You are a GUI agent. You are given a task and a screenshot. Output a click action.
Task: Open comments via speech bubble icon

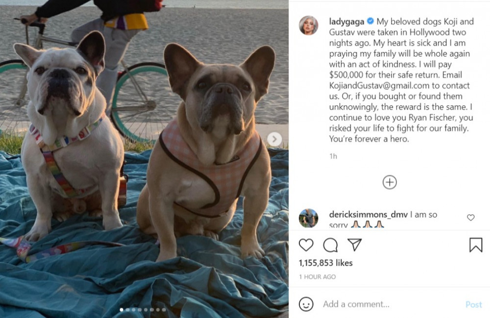click(330, 245)
